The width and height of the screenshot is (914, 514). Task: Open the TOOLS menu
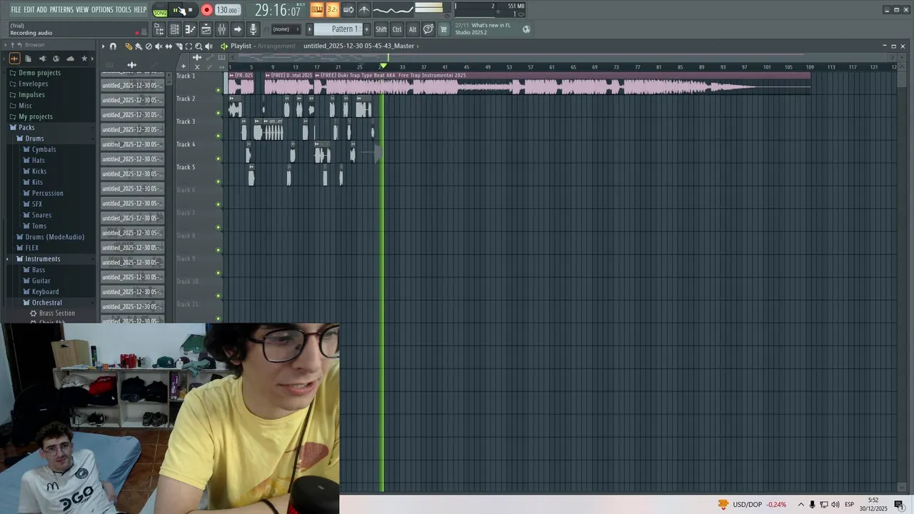click(124, 9)
